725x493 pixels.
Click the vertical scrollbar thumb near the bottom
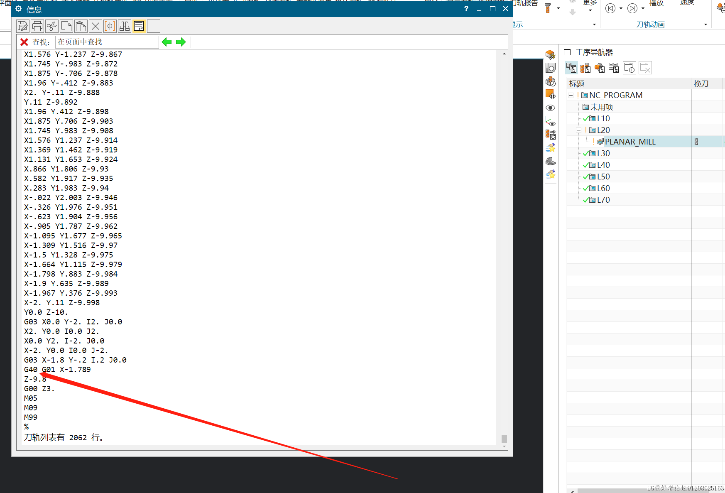click(504, 439)
